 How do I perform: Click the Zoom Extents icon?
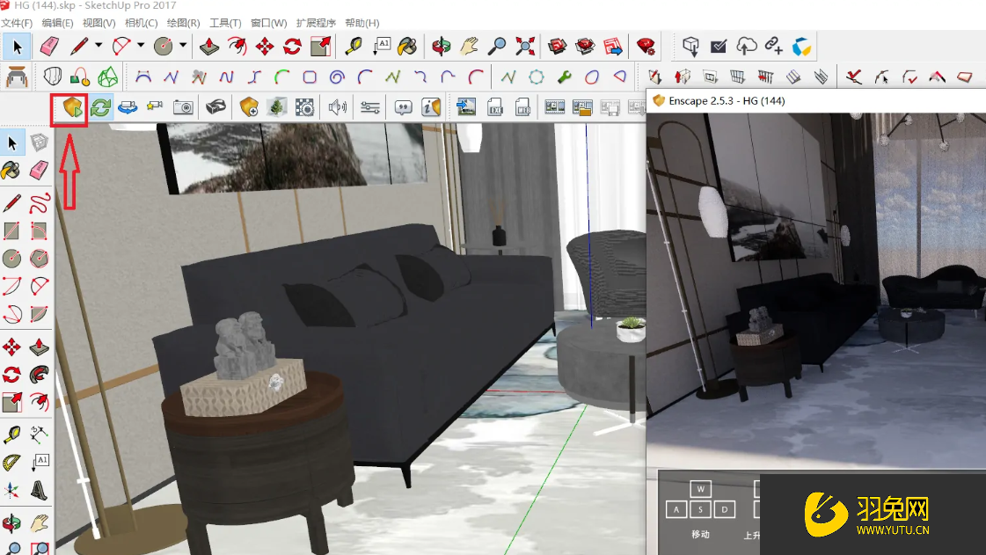click(525, 46)
